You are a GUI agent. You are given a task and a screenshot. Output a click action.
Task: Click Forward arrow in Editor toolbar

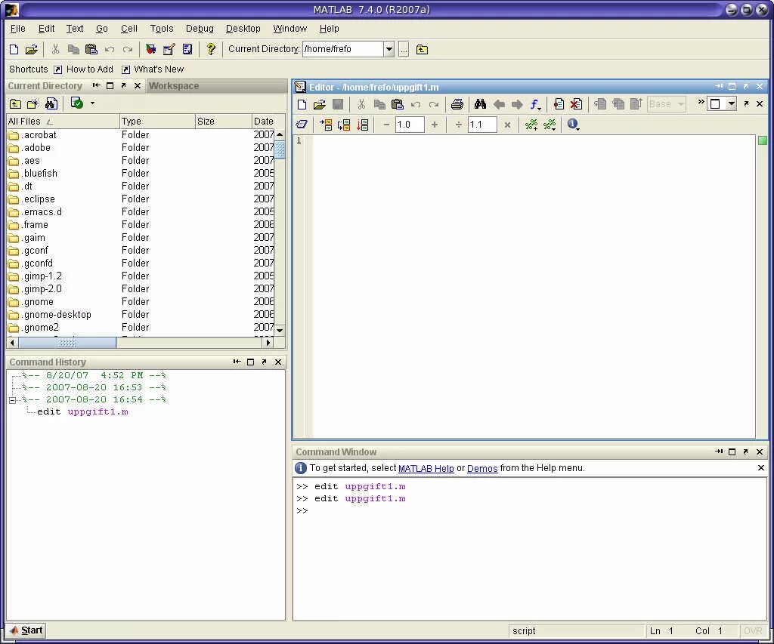pyautogui.click(x=517, y=104)
